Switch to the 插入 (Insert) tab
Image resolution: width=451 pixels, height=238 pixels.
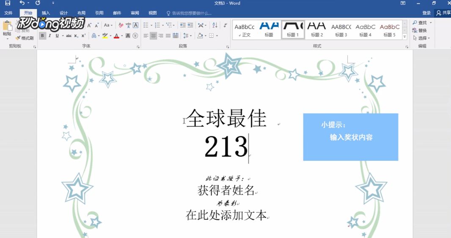pos(46,13)
